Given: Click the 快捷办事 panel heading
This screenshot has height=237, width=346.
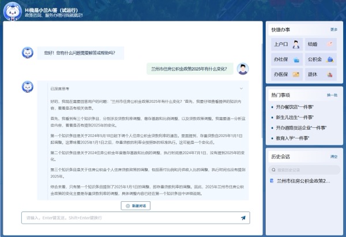Looking at the screenshot, I should [281, 29].
